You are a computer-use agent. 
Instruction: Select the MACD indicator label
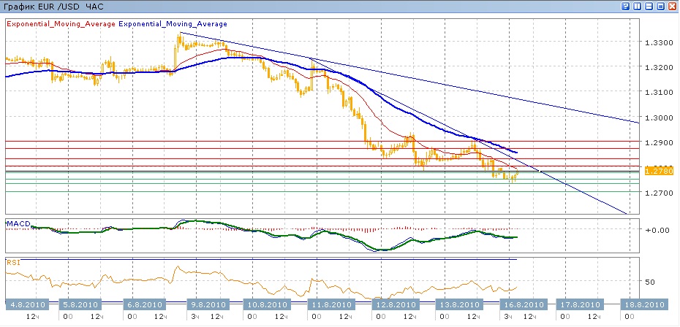point(17,221)
